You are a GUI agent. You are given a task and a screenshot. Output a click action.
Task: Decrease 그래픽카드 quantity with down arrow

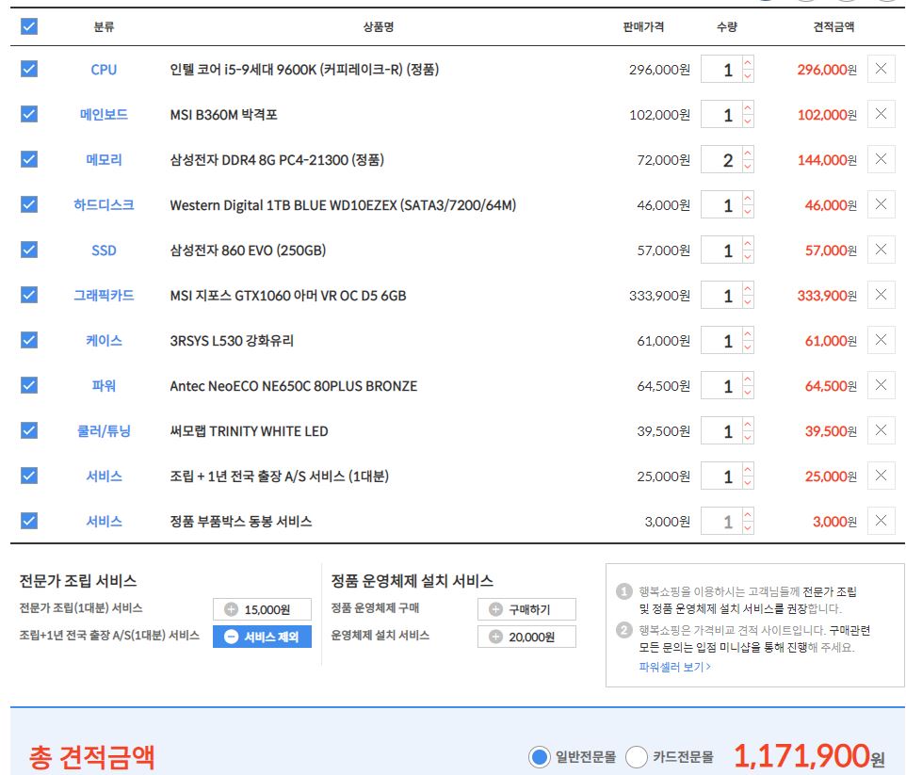pos(748,301)
